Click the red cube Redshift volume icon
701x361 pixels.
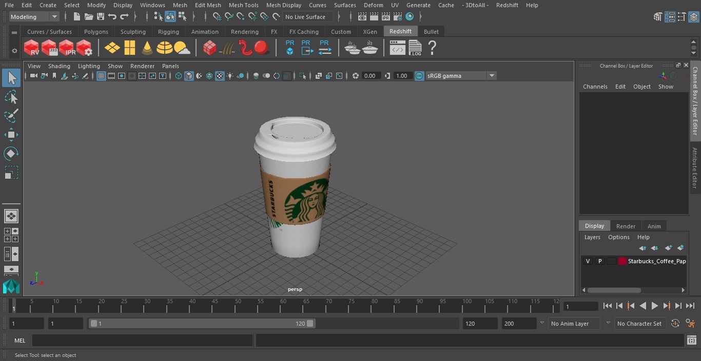pyautogui.click(x=209, y=48)
